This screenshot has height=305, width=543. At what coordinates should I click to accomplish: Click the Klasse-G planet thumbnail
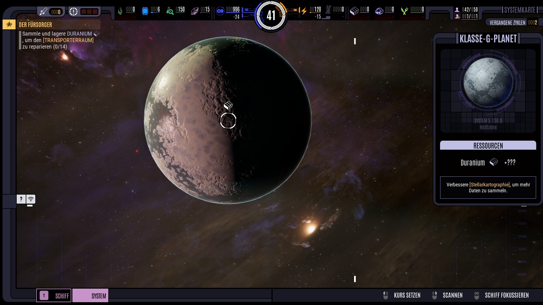tap(488, 82)
